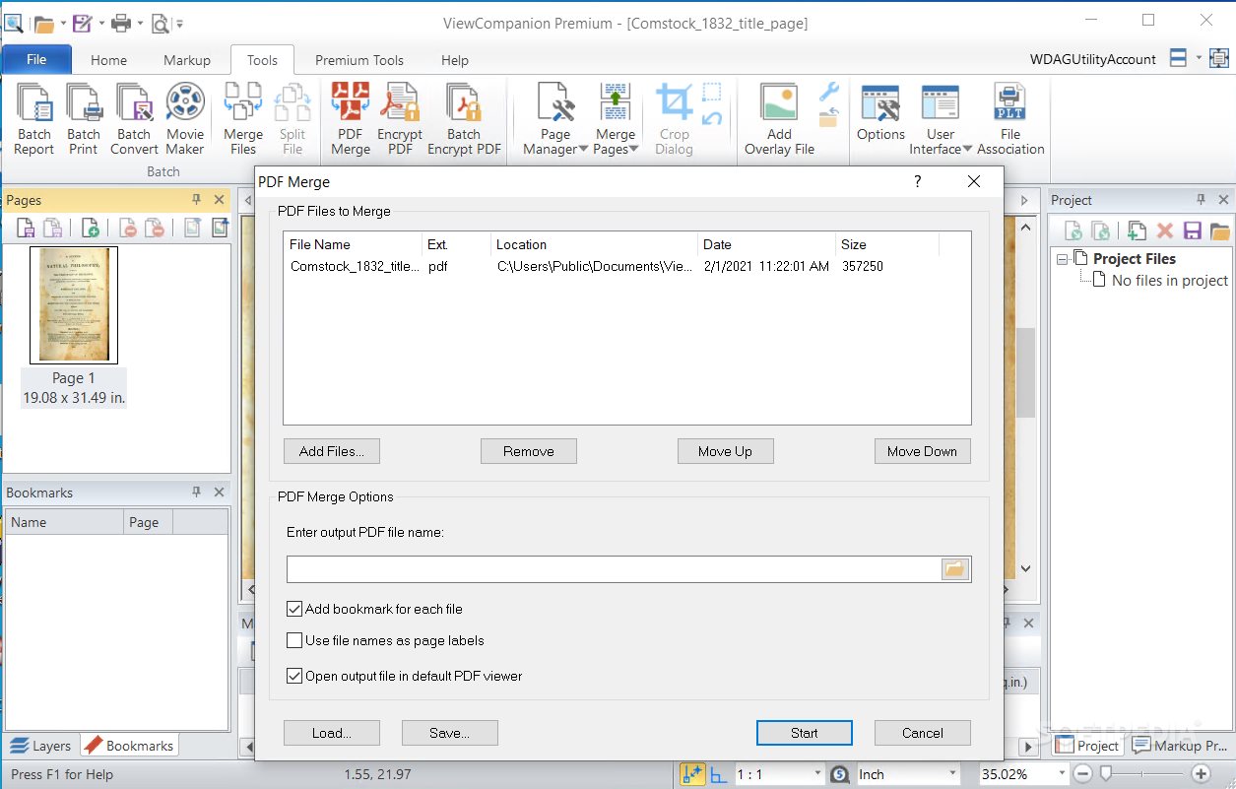1236x789 pixels.
Task: Start the Movie Maker tool
Action: [185, 119]
